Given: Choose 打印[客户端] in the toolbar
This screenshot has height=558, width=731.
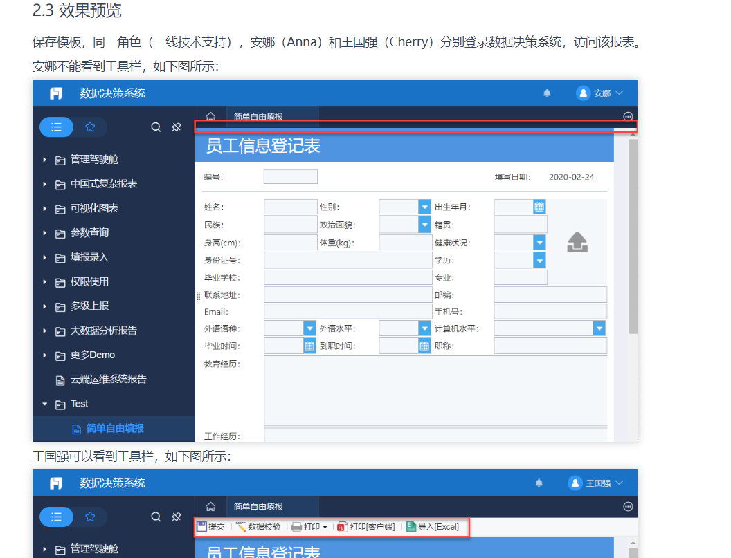Looking at the screenshot, I should point(366,527).
